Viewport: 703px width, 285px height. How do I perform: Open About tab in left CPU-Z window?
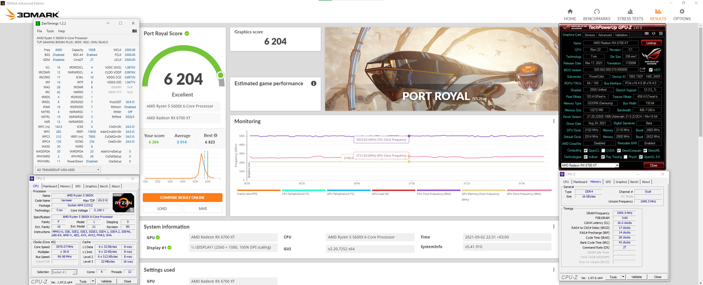click(115, 186)
